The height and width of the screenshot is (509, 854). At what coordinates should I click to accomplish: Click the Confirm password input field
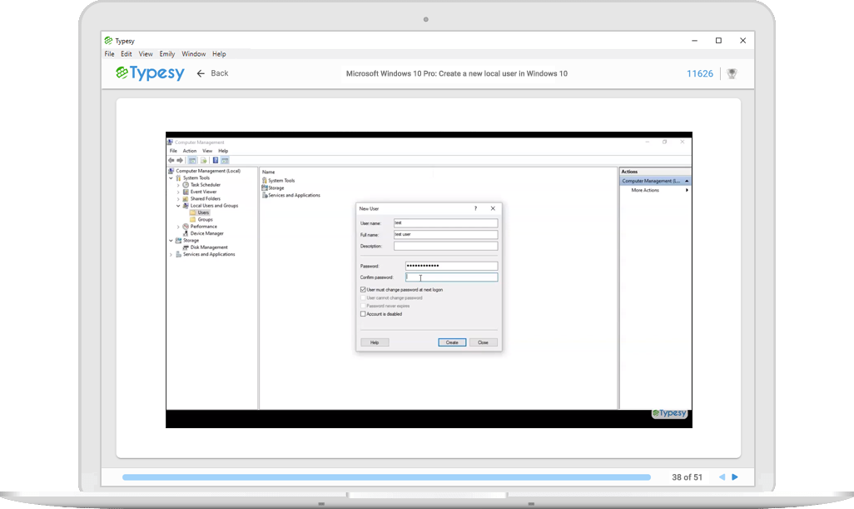451,277
